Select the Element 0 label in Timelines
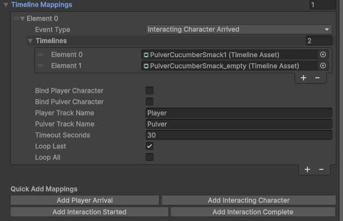Screen dimensions: 343x221 coord(67,54)
